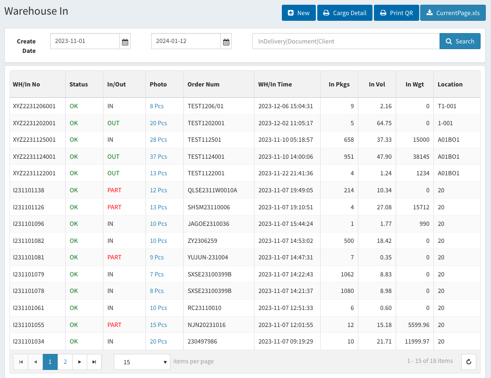Click order RC23110010
The height and width of the screenshot is (378, 491).
(204, 308)
